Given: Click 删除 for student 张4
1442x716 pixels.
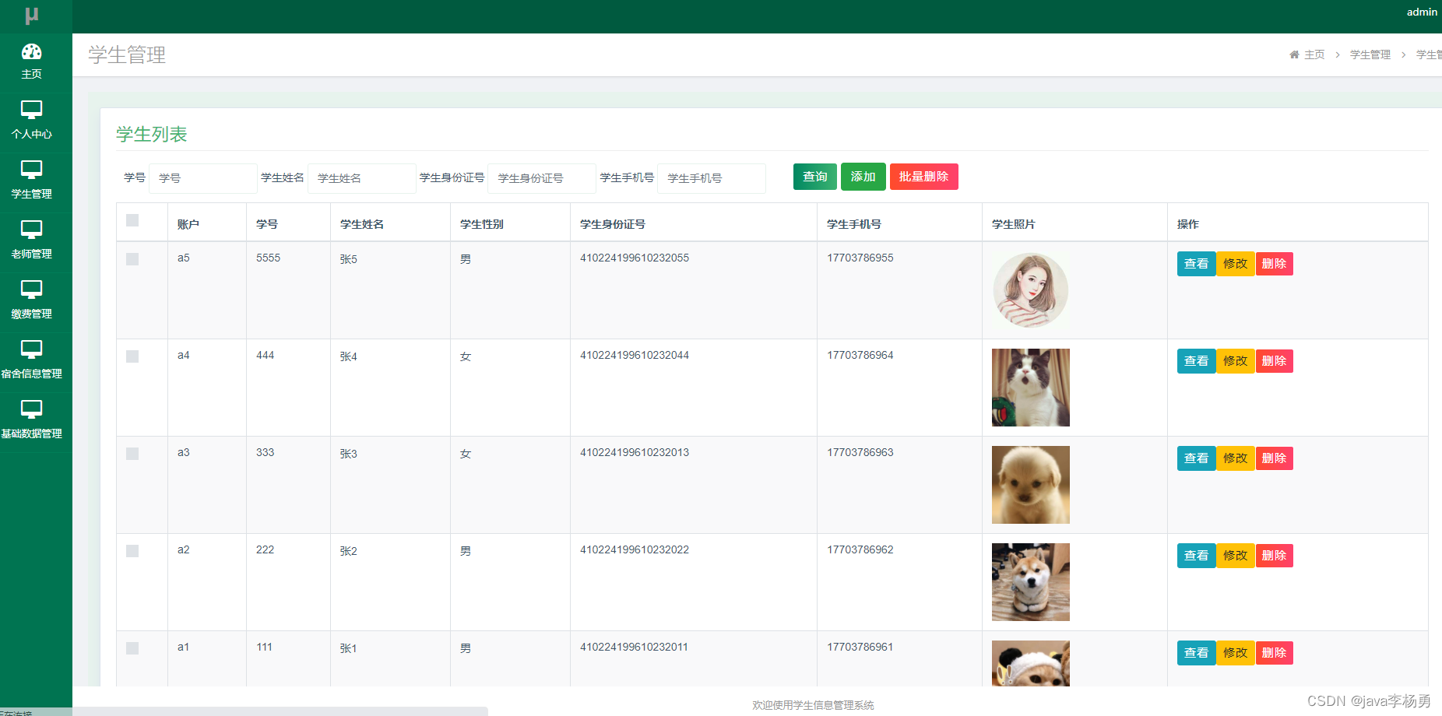Looking at the screenshot, I should click(1274, 361).
